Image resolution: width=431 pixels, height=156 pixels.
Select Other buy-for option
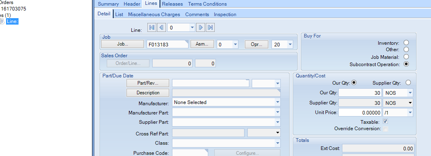tap(406, 50)
